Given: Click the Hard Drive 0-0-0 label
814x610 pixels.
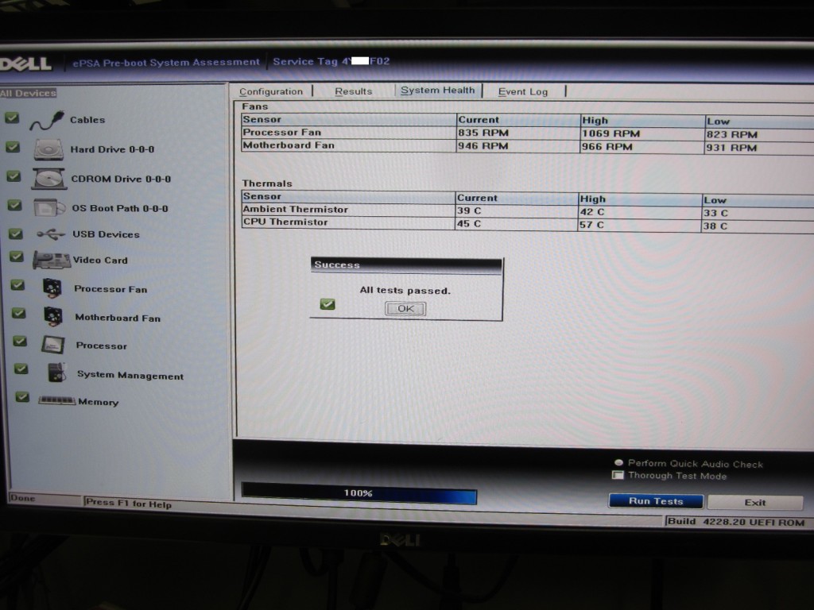Looking at the screenshot, I should [112, 149].
